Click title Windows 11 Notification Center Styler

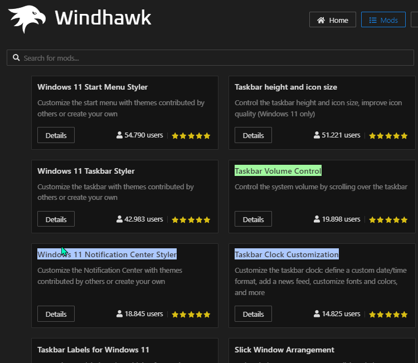coord(107,254)
